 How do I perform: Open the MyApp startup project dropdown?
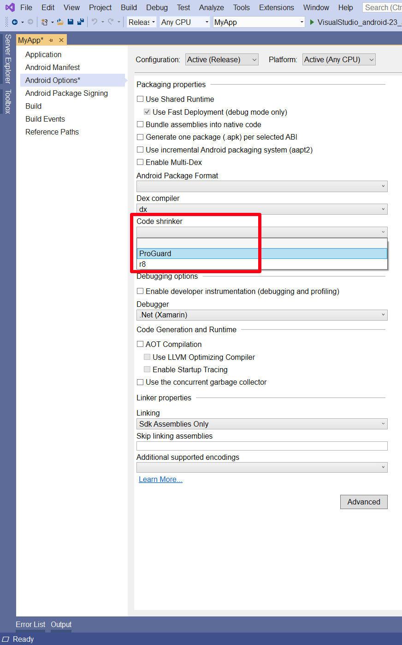pos(259,22)
